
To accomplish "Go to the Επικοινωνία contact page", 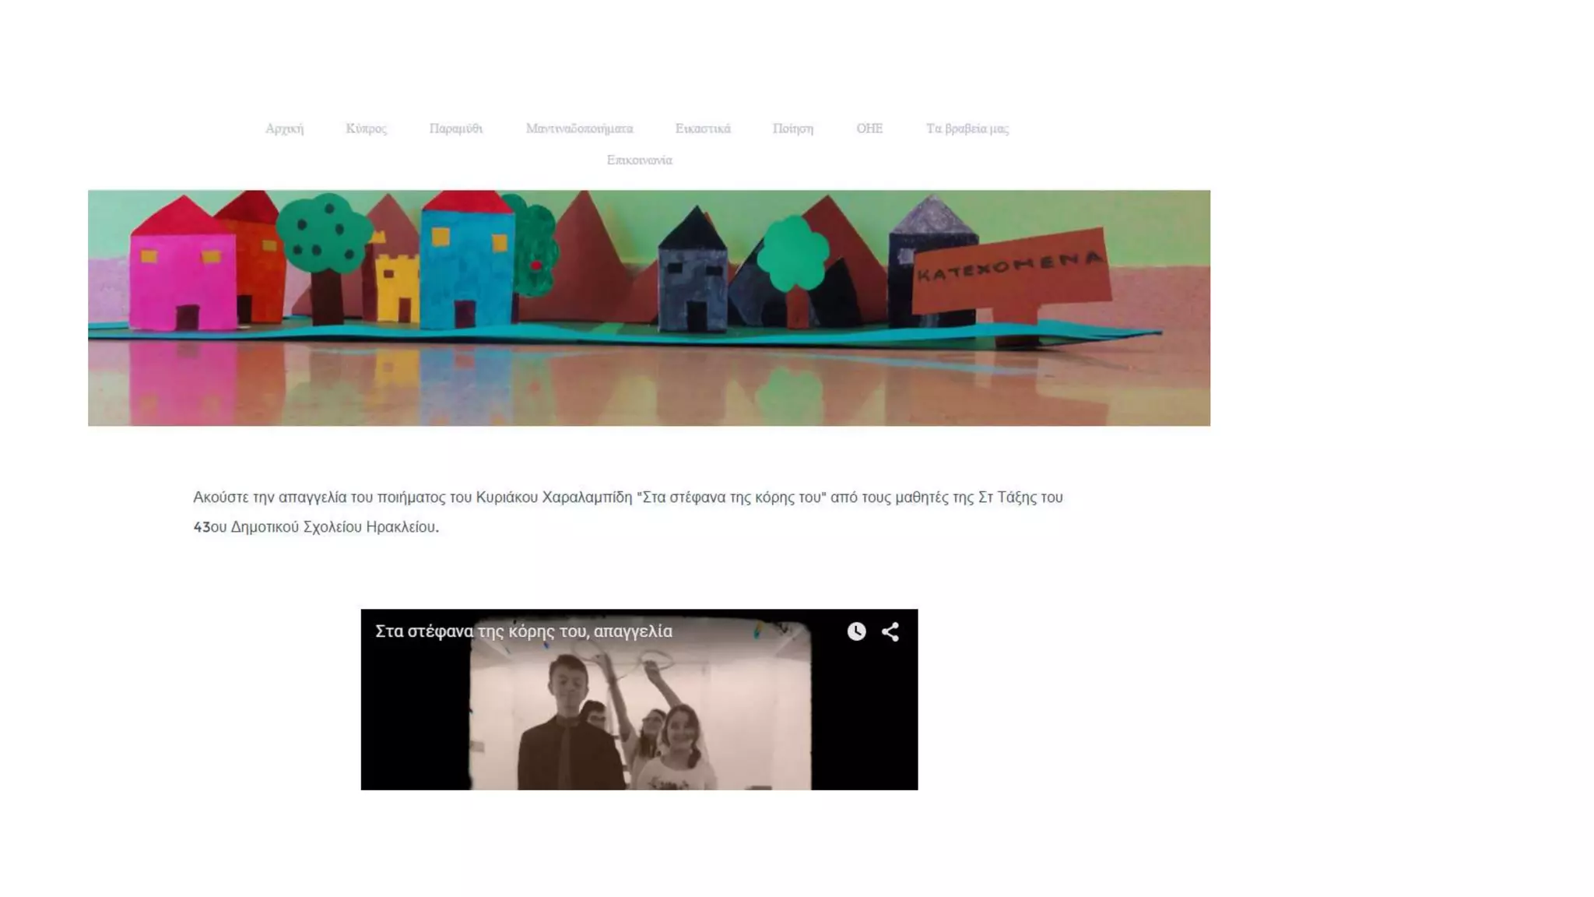I will click(x=639, y=160).
